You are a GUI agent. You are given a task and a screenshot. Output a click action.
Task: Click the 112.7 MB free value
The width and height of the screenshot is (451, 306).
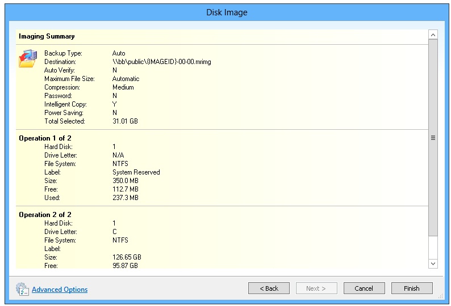pyautogui.click(x=126, y=189)
